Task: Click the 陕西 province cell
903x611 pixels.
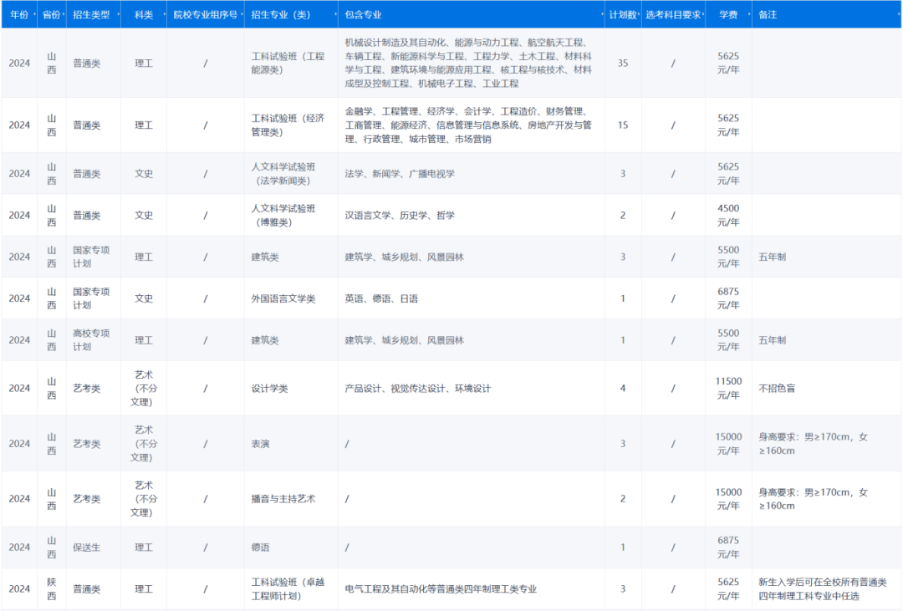Action: coord(50,588)
